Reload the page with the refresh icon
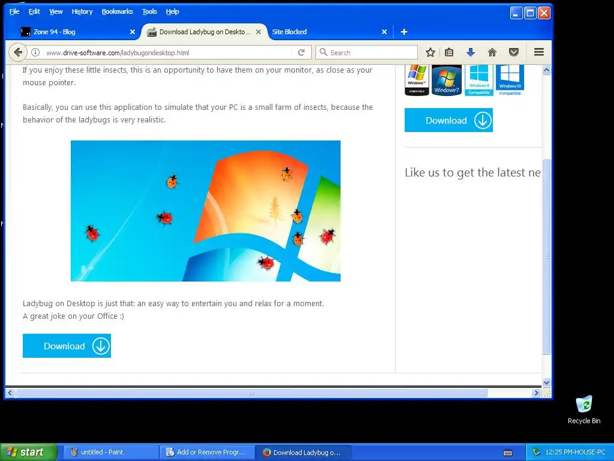Screen dimensions: 614x461 pos(301,53)
